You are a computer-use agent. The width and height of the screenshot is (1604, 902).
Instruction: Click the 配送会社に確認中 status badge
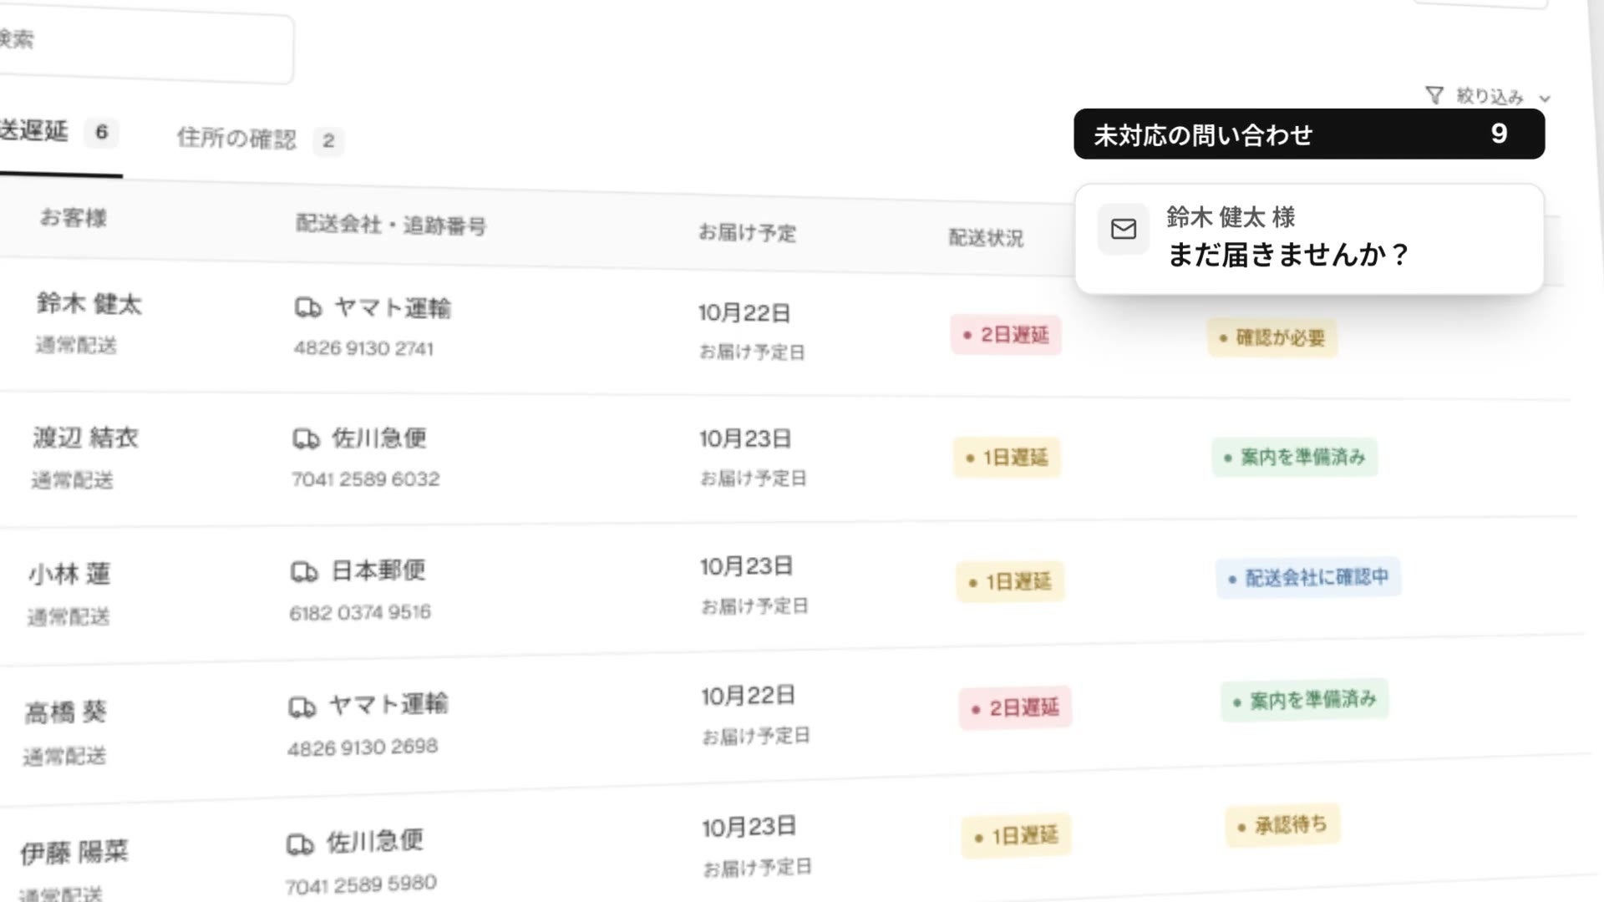coord(1308,577)
